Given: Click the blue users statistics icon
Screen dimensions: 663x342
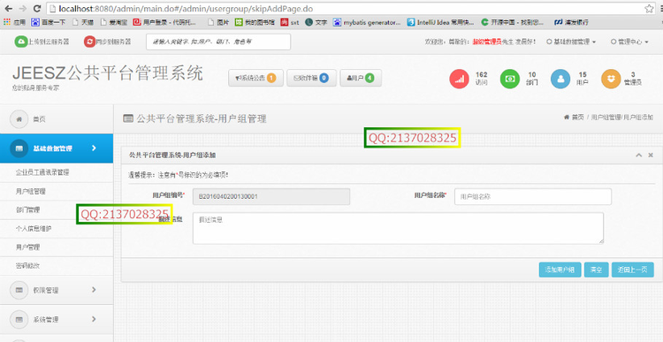Looking at the screenshot, I should point(560,79).
